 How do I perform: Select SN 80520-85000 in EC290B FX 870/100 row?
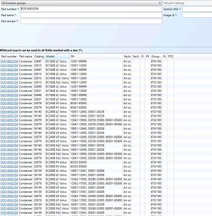click(78, 166)
